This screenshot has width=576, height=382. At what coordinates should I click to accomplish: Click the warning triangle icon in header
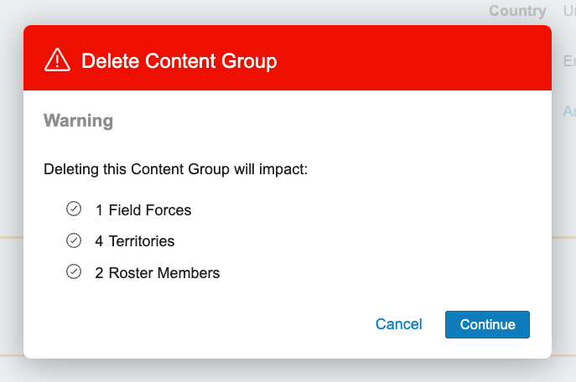58,59
